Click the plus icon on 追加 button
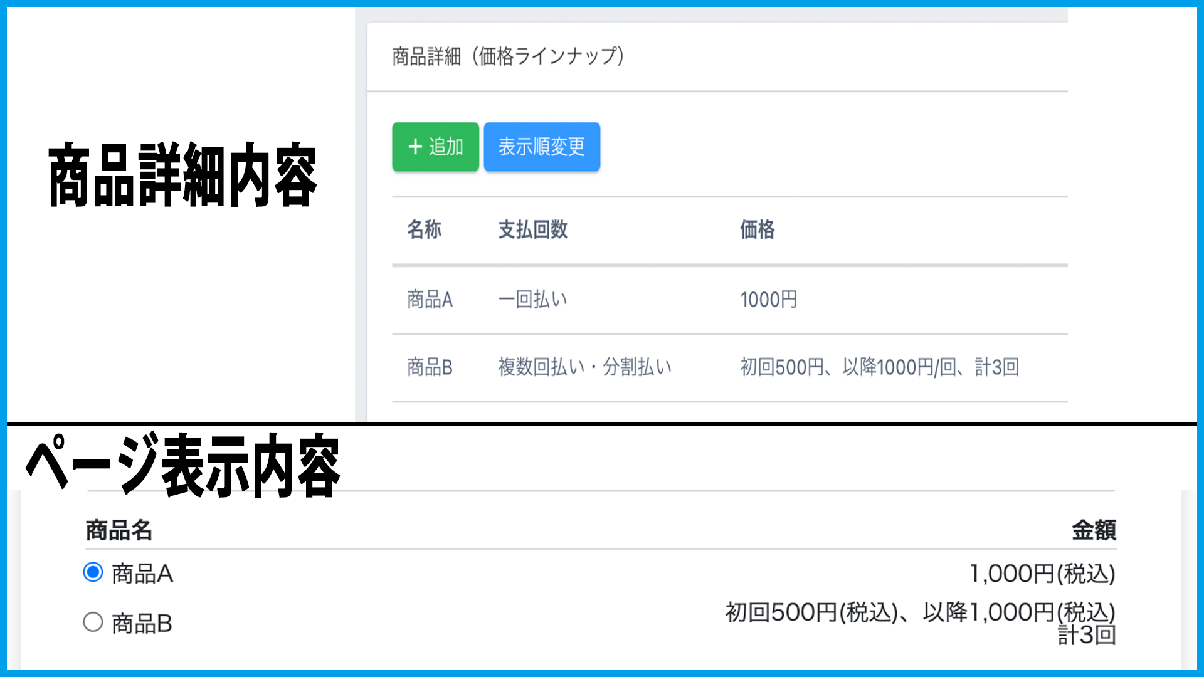Viewport: 1204px width, 677px height. (415, 147)
